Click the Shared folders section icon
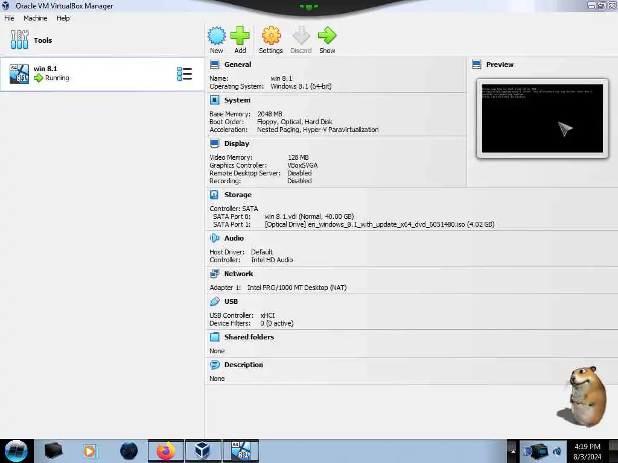The width and height of the screenshot is (618, 463). click(214, 336)
